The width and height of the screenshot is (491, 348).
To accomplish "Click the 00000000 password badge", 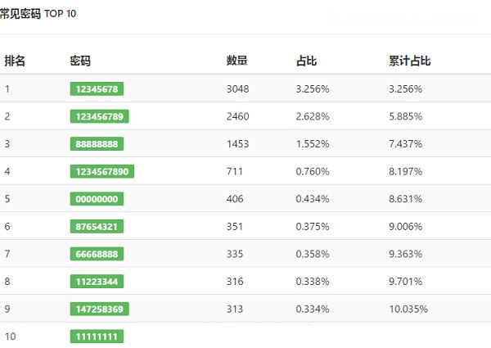I will pyautogui.click(x=97, y=199).
